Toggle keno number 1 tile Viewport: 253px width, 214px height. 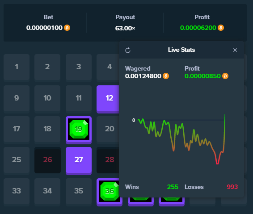(x=17, y=68)
